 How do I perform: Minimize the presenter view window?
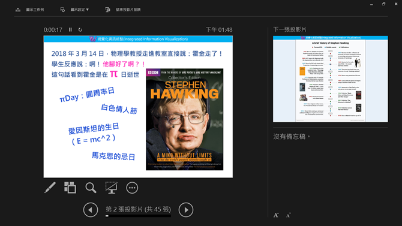pyautogui.click(x=371, y=4)
